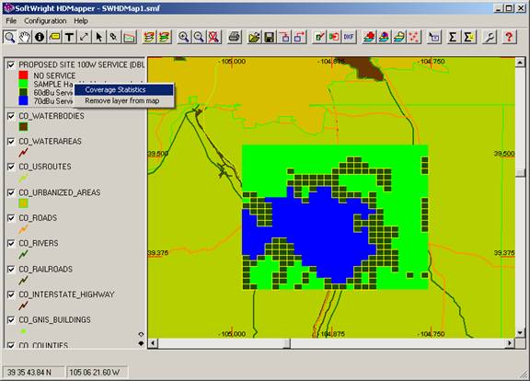This screenshot has height=381, width=530.
Task: Click the DXF export icon
Action: click(349, 37)
